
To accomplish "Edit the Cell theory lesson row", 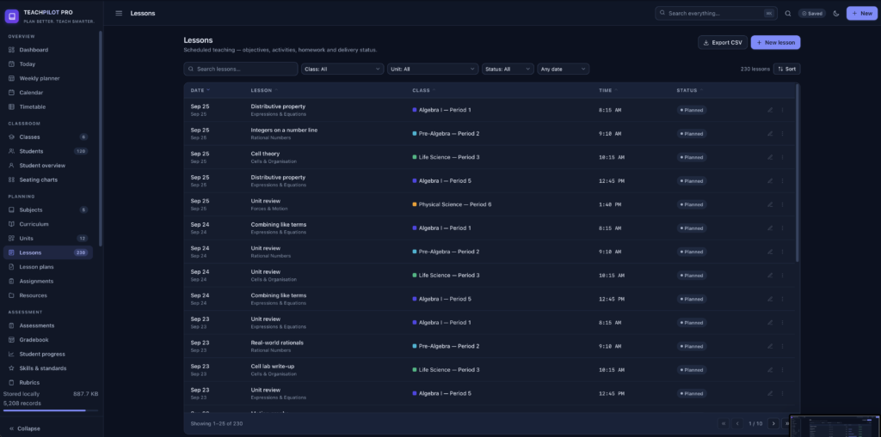I will [770, 157].
